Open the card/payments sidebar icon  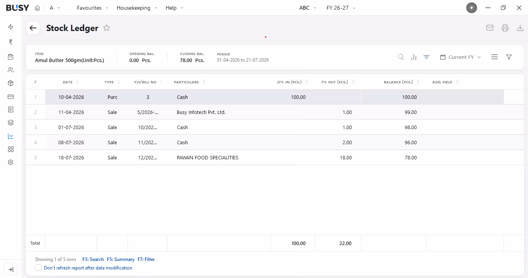(10, 97)
